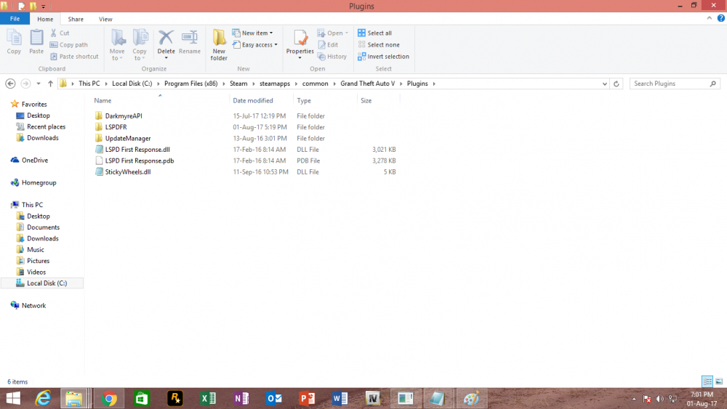Click Grand Theft Auto V breadcrumb
Image resolution: width=727 pixels, height=409 pixels.
[x=367, y=84]
